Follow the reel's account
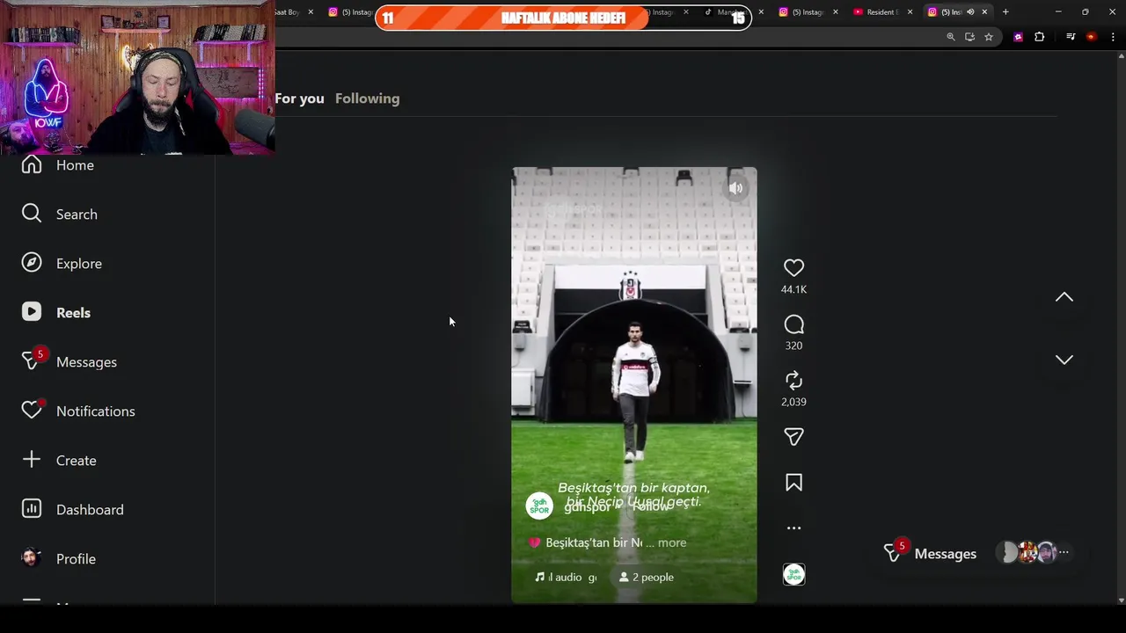Image resolution: width=1126 pixels, height=633 pixels. tap(651, 507)
